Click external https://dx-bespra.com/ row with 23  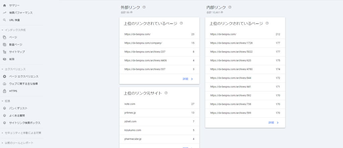[x=159, y=35]
